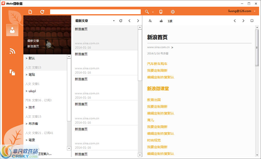Viewport: 261px width, 159px height.
Task: Click the reader pane scroll down arrow
Action: [x=257, y=155]
